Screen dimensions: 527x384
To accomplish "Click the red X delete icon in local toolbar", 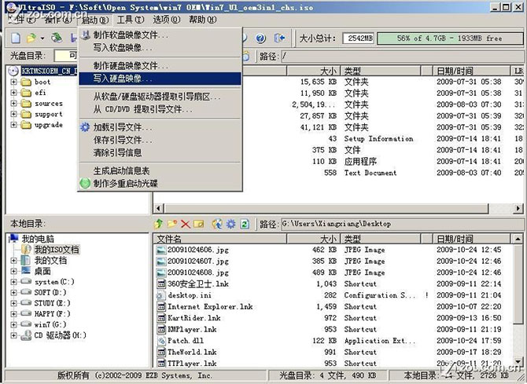I will 186,224.
